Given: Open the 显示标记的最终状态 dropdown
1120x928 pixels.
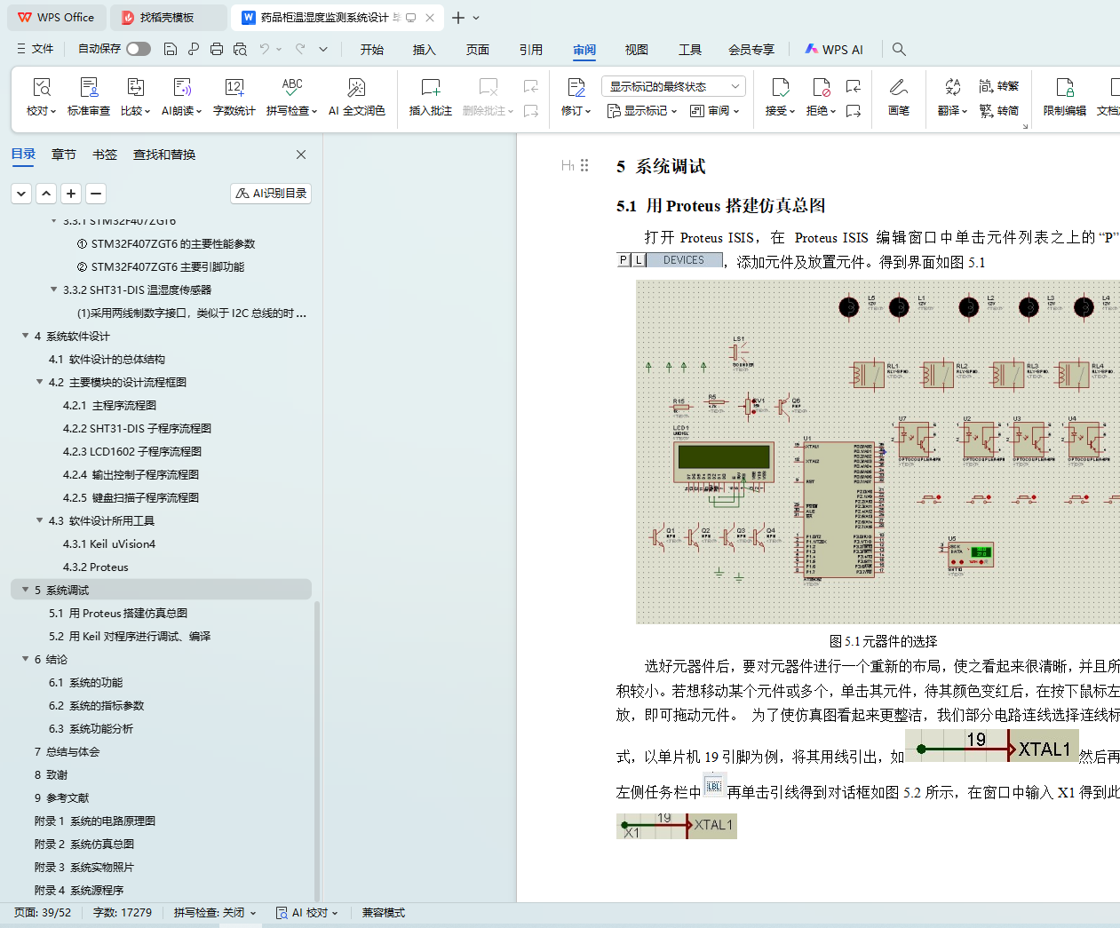Looking at the screenshot, I should (673, 86).
